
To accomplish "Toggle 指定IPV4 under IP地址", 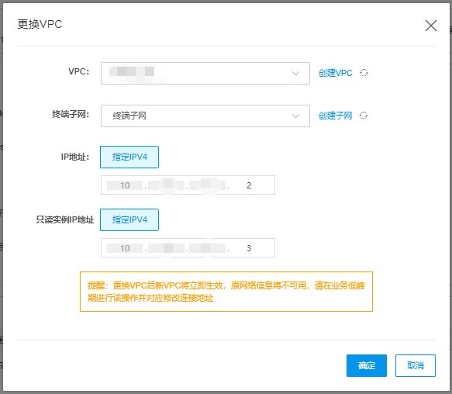I will coord(129,157).
